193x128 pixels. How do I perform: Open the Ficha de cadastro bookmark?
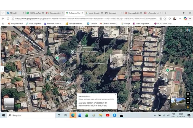(x=74, y=24)
